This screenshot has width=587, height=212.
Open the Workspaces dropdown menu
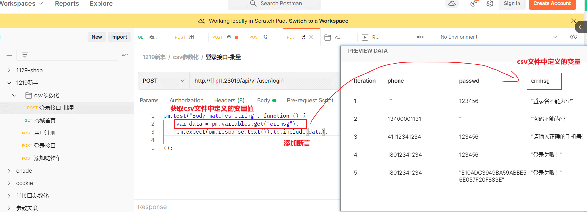[x=21, y=3]
